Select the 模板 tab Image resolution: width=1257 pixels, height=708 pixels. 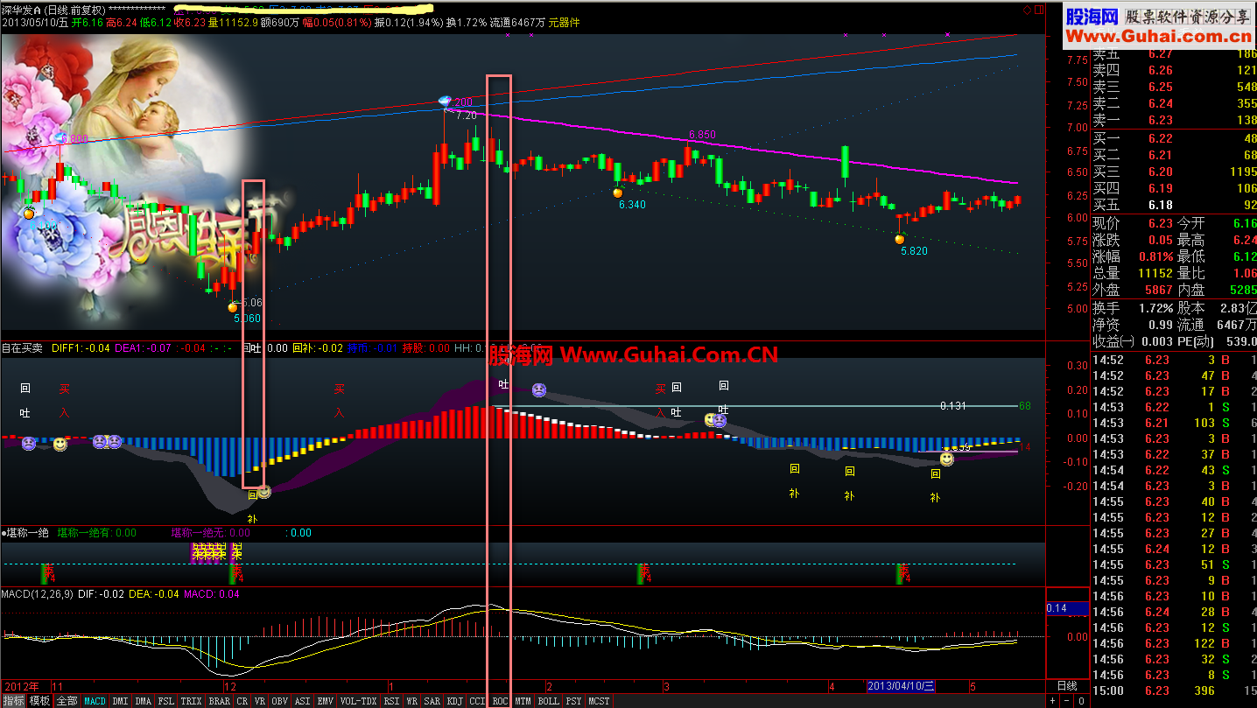pos(39,701)
